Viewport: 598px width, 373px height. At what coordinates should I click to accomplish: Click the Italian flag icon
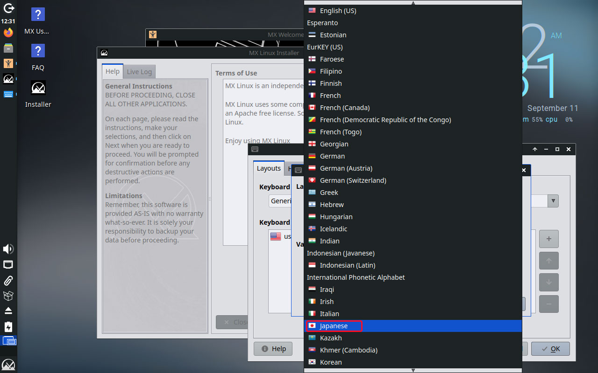[312, 314]
